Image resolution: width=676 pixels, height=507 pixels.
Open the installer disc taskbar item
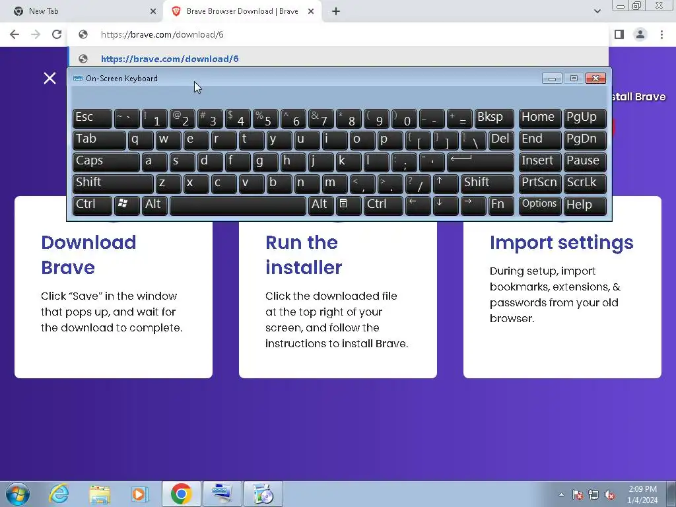(x=263, y=494)
